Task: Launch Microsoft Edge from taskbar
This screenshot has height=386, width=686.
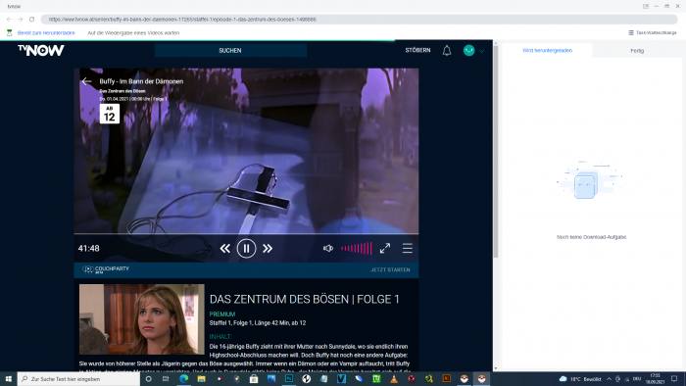Action: tap(184, 378)
